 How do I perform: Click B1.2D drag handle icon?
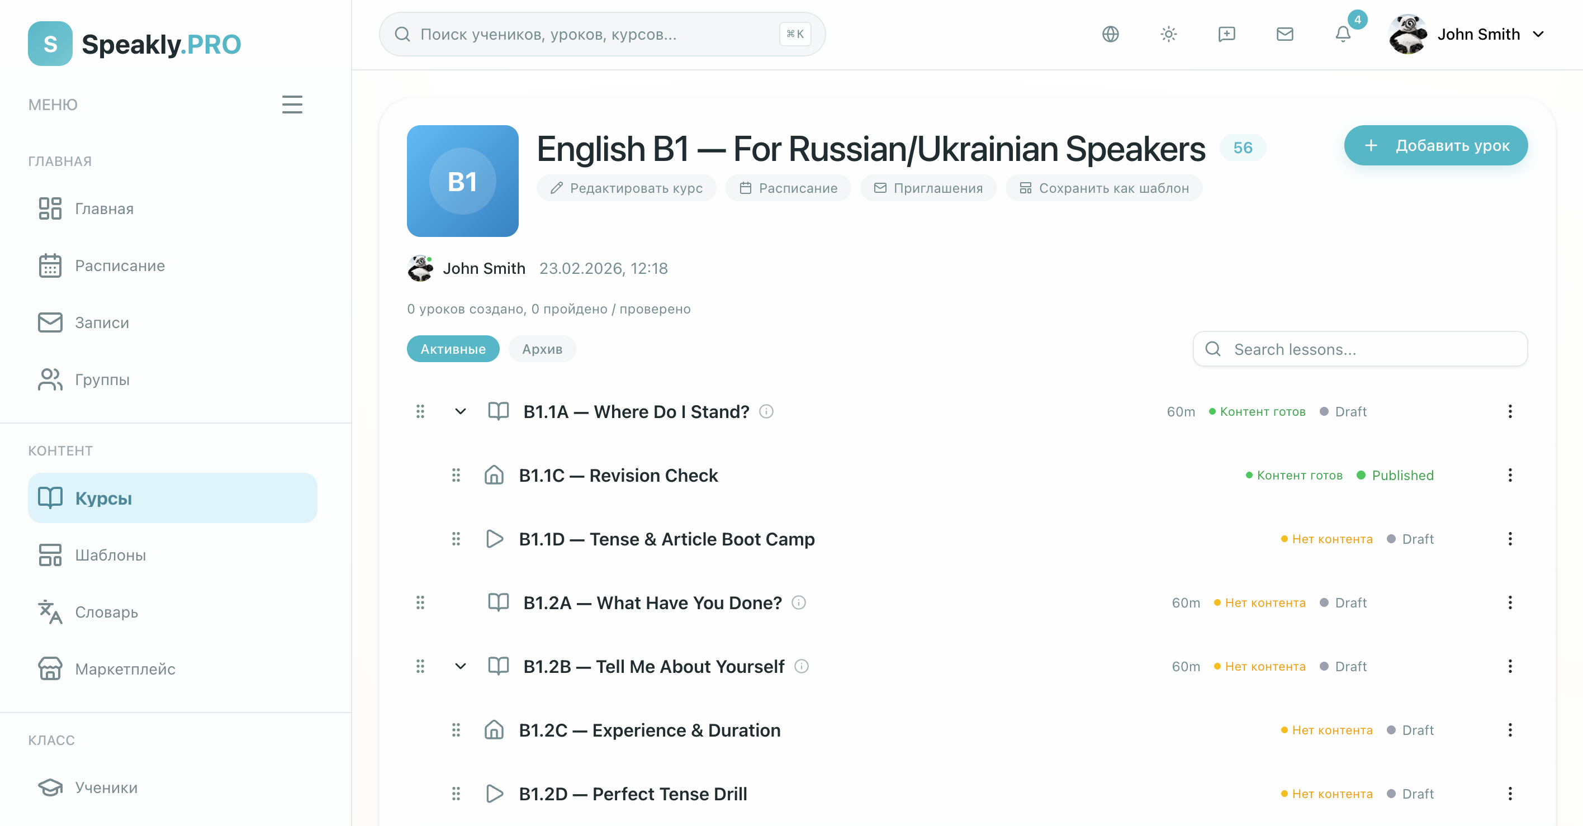coord(456,794)
